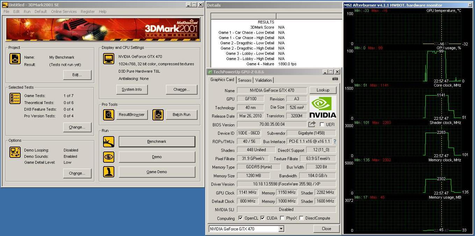Switch to the Sensors tab in GPU-Z

coord(245,80)
